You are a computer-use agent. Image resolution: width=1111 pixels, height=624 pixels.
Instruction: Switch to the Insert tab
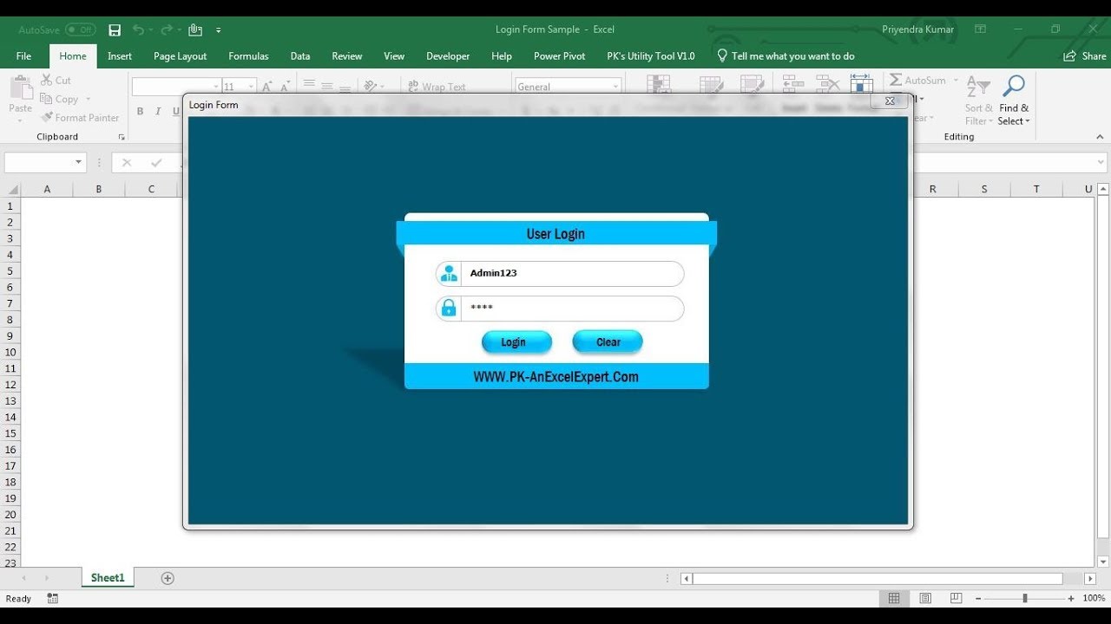(120, 55)
